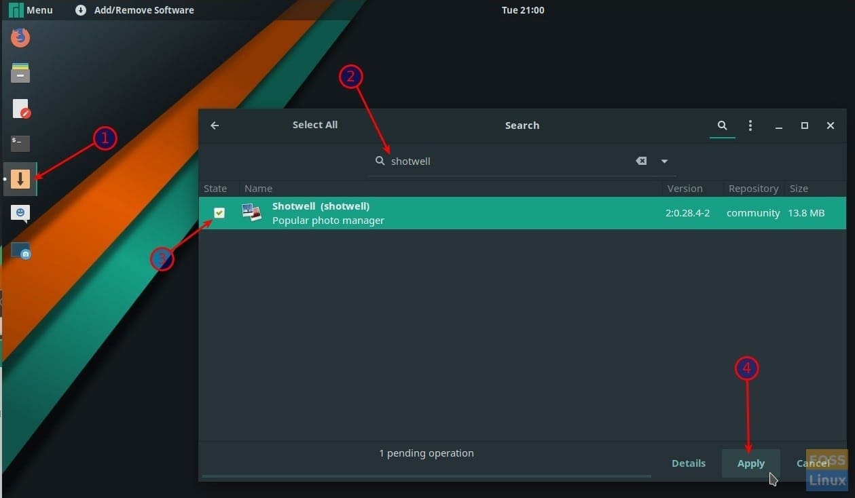Go back with the arrow button
Image resolution: width=855 pixels, height=498 pixels.
(215, 126)
